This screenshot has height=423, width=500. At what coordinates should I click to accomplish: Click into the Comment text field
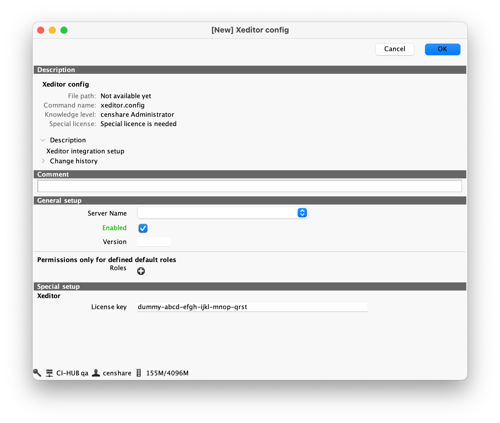[249, 186]
